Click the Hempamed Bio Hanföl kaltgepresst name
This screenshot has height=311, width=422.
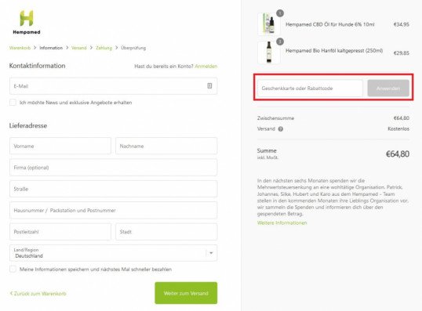point(334,51)
